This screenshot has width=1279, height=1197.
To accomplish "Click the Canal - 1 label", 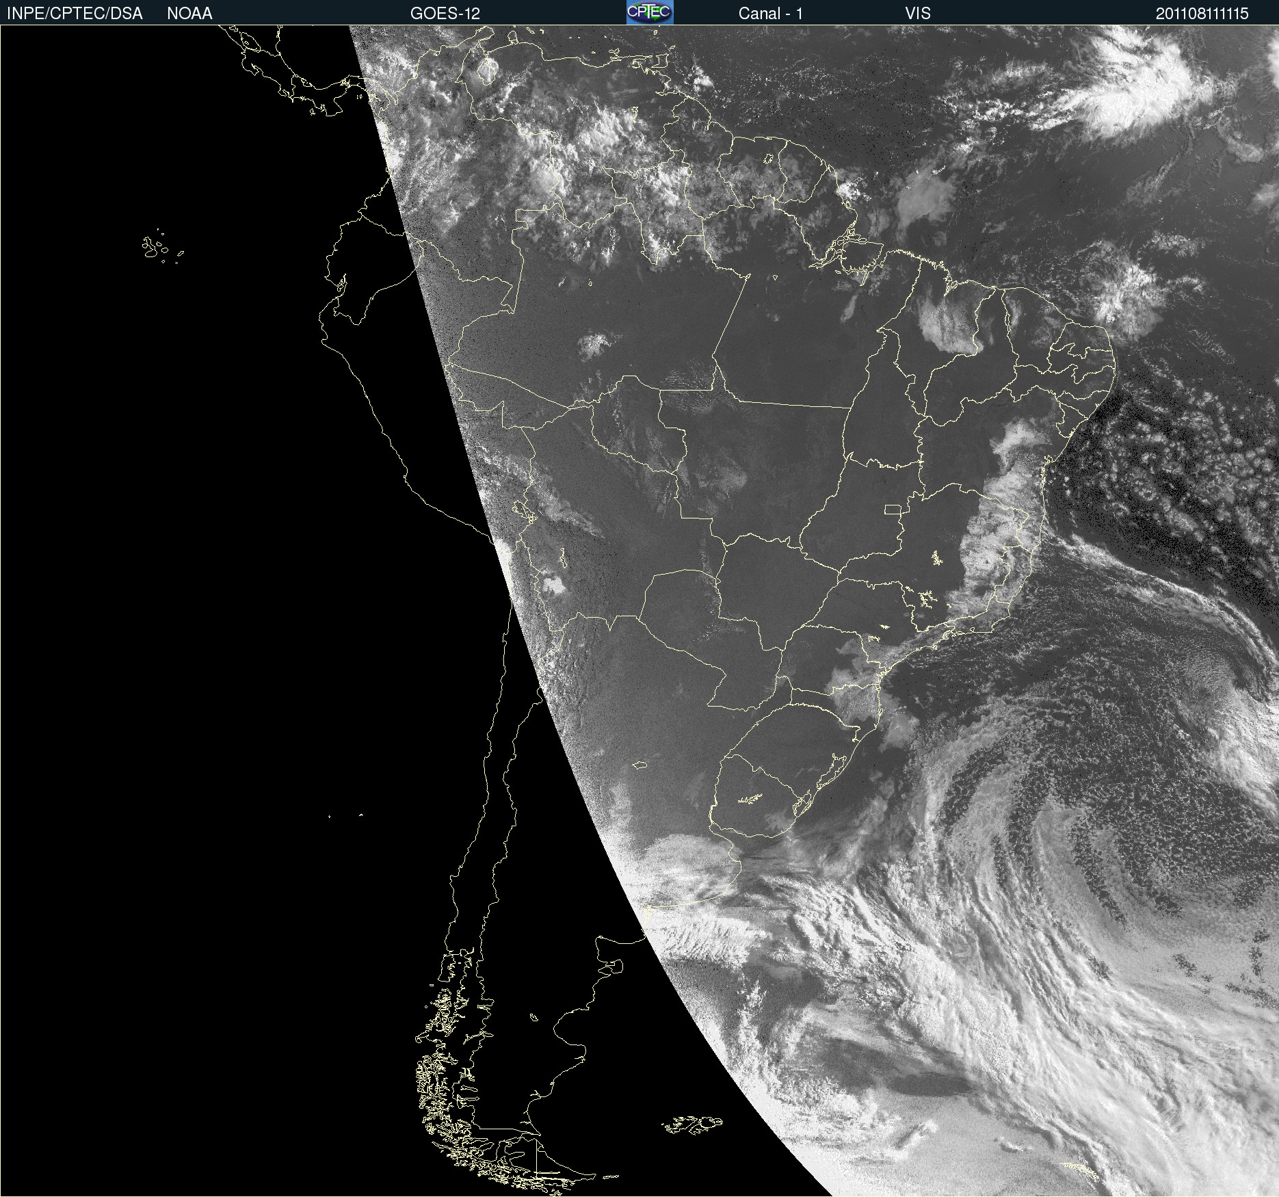I will coord(771,14).
